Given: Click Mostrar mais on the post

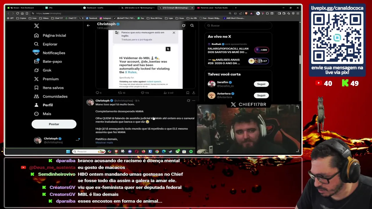Looking at the screenshot, I should (x=104, y=143).
